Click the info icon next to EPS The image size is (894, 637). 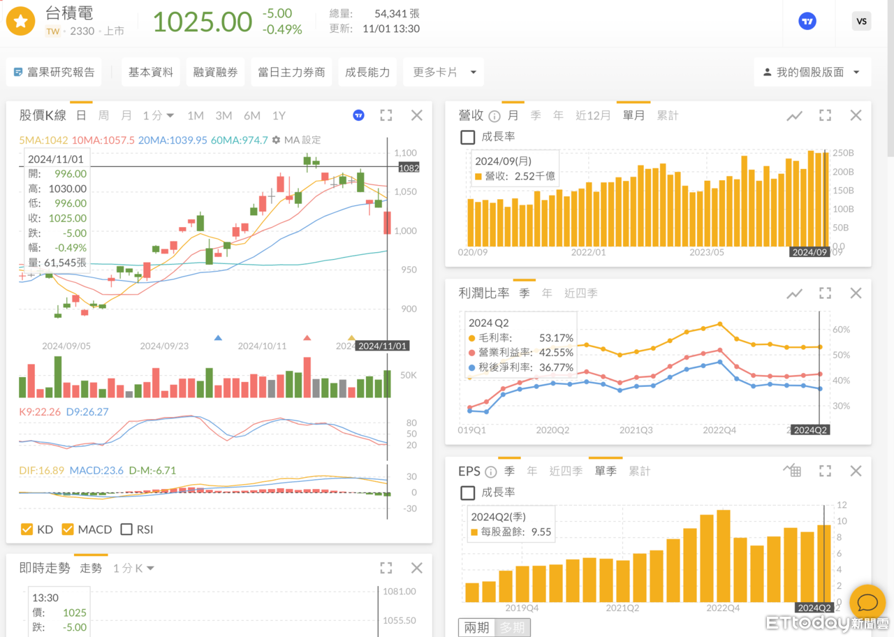(490, 471)
